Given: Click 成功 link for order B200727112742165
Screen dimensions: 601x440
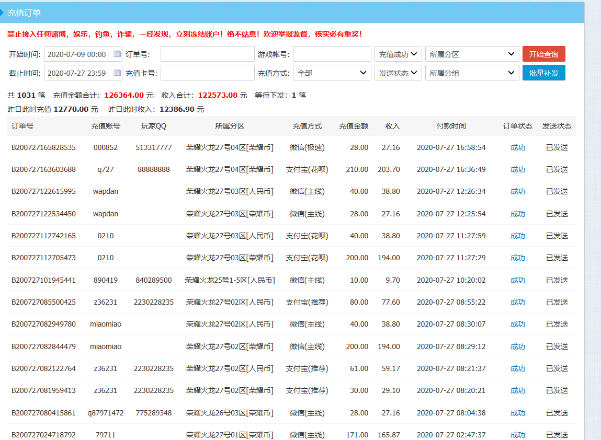Looking at the screenshot, I should [517, 236].
